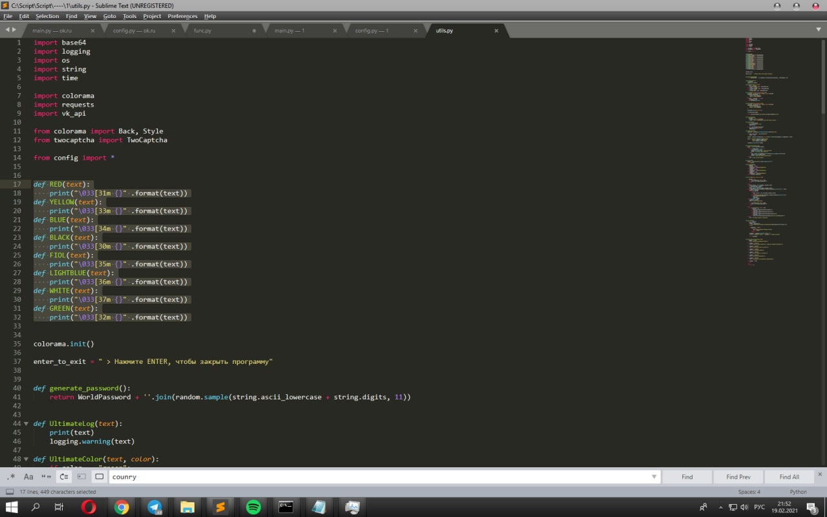Open the View menu
Image resolution: width=827 pixels, height=517 pixels.
tap(90, 16)
